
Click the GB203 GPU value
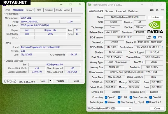[x=113, y=22]
